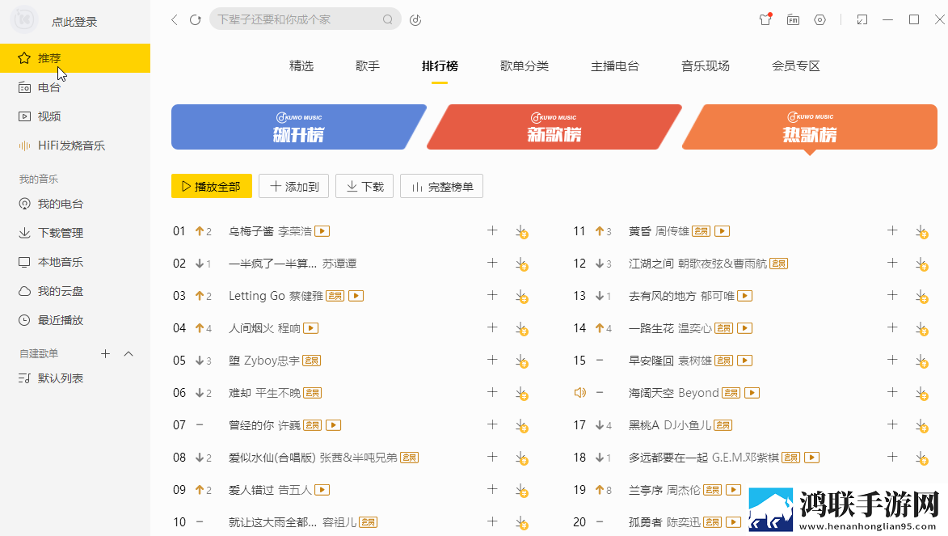This screenshot has width=948, height=536.
Task: Open 推荐 in the sidebar
Action: 75,58
